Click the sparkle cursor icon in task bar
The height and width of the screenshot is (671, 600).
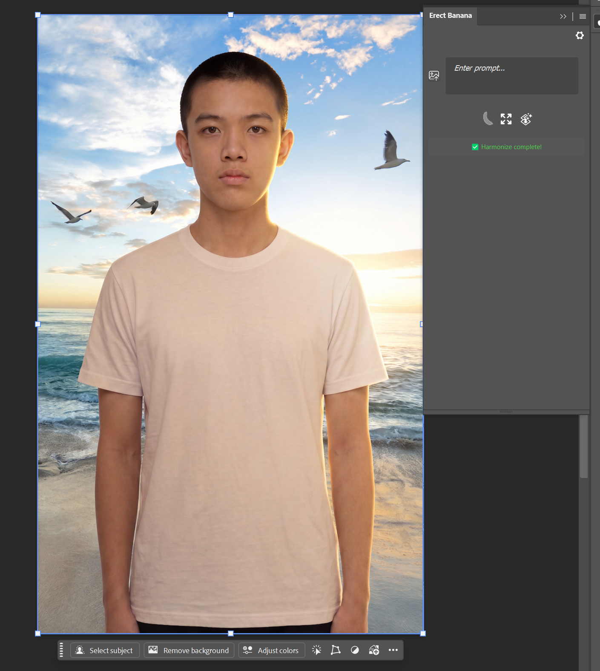coord(316,650)
